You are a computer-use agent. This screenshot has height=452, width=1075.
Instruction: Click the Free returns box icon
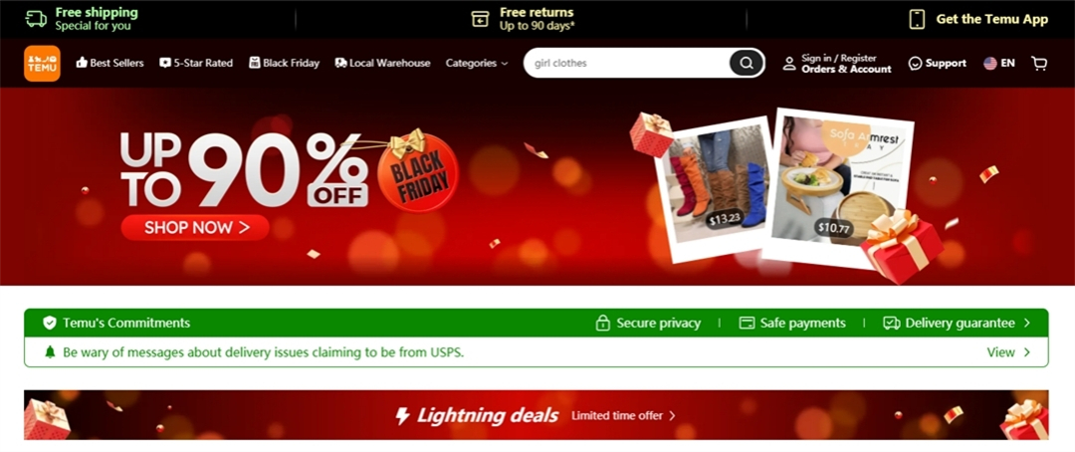point(480,19)
